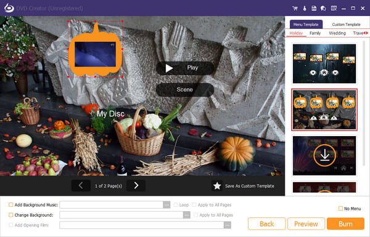Go to the next menu page arrow
The width and height of the screenshot is (370, 237).
point(136,186)
